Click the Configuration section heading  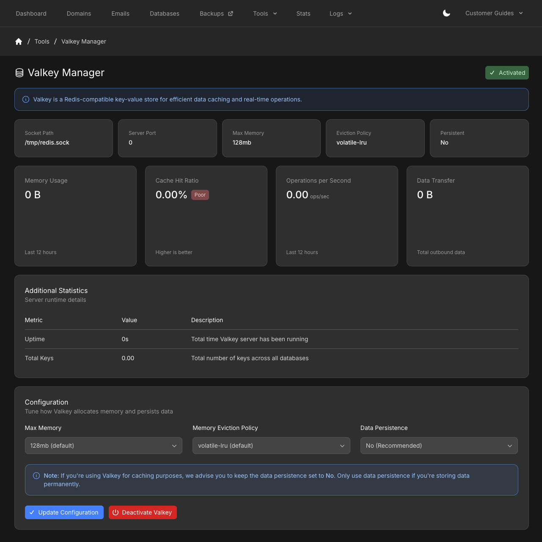coord(47,402)
